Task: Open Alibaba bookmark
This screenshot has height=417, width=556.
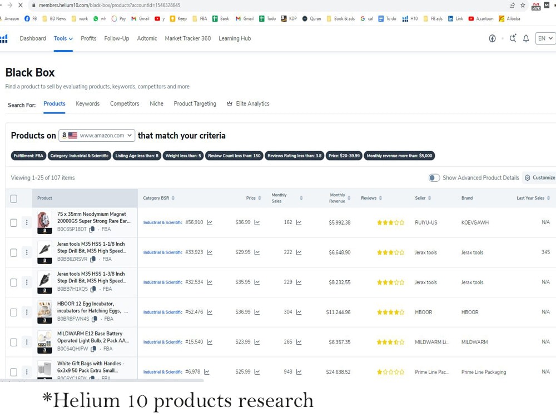Action: point(509,18)
